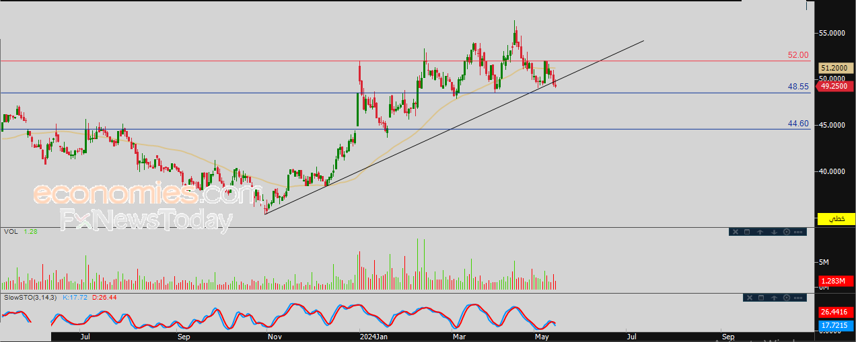Close the SlowSTO indicator panel with X icon
This screenshot has width=856, height=342.
[x=750, y=298]
